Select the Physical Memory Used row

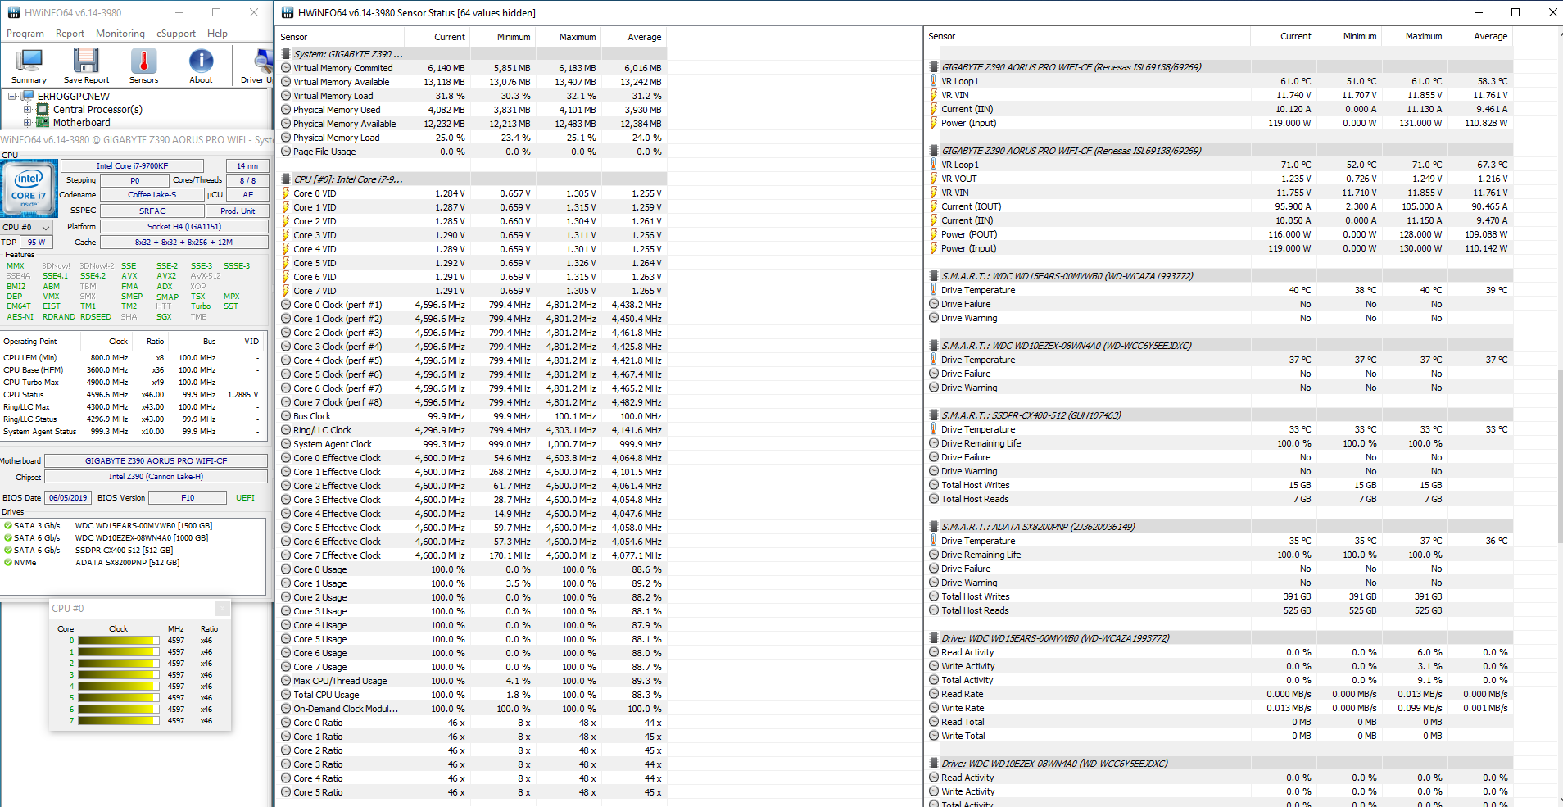point(473,110)
